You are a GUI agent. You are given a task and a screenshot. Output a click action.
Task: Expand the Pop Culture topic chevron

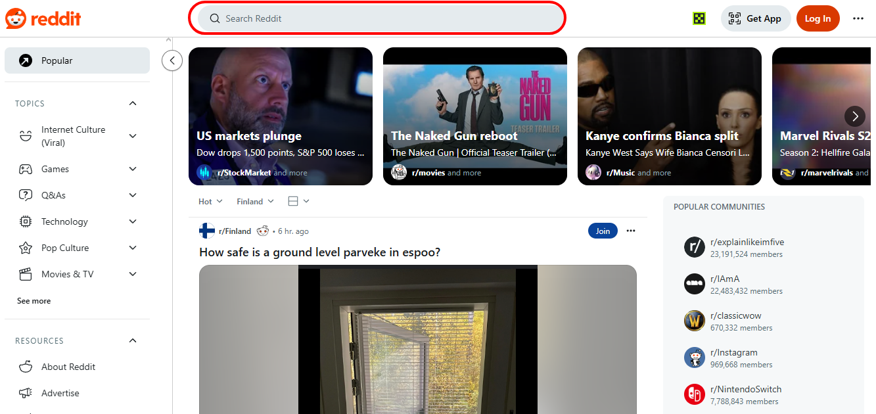tap(133, 248)
